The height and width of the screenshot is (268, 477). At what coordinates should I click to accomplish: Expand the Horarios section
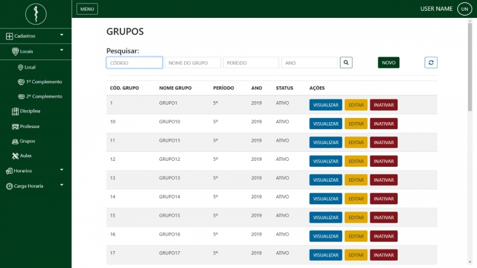(35, 170)
